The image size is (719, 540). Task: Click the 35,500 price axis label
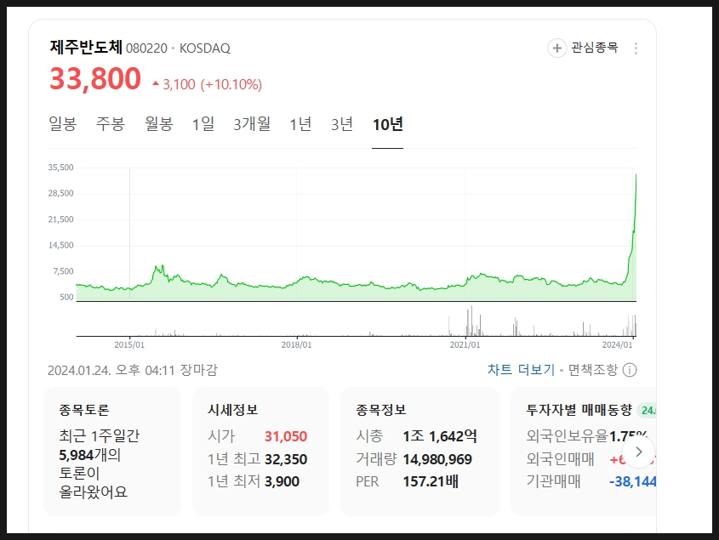point(60,168)
